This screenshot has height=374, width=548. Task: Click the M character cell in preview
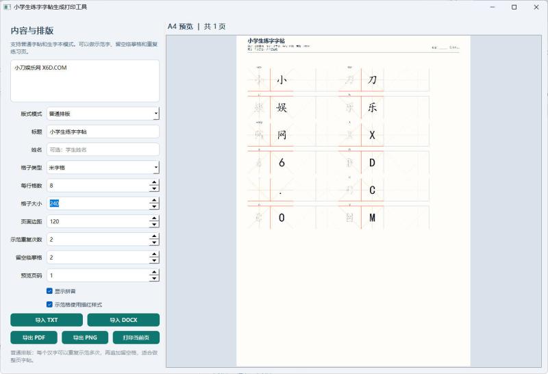pos(372,218)
